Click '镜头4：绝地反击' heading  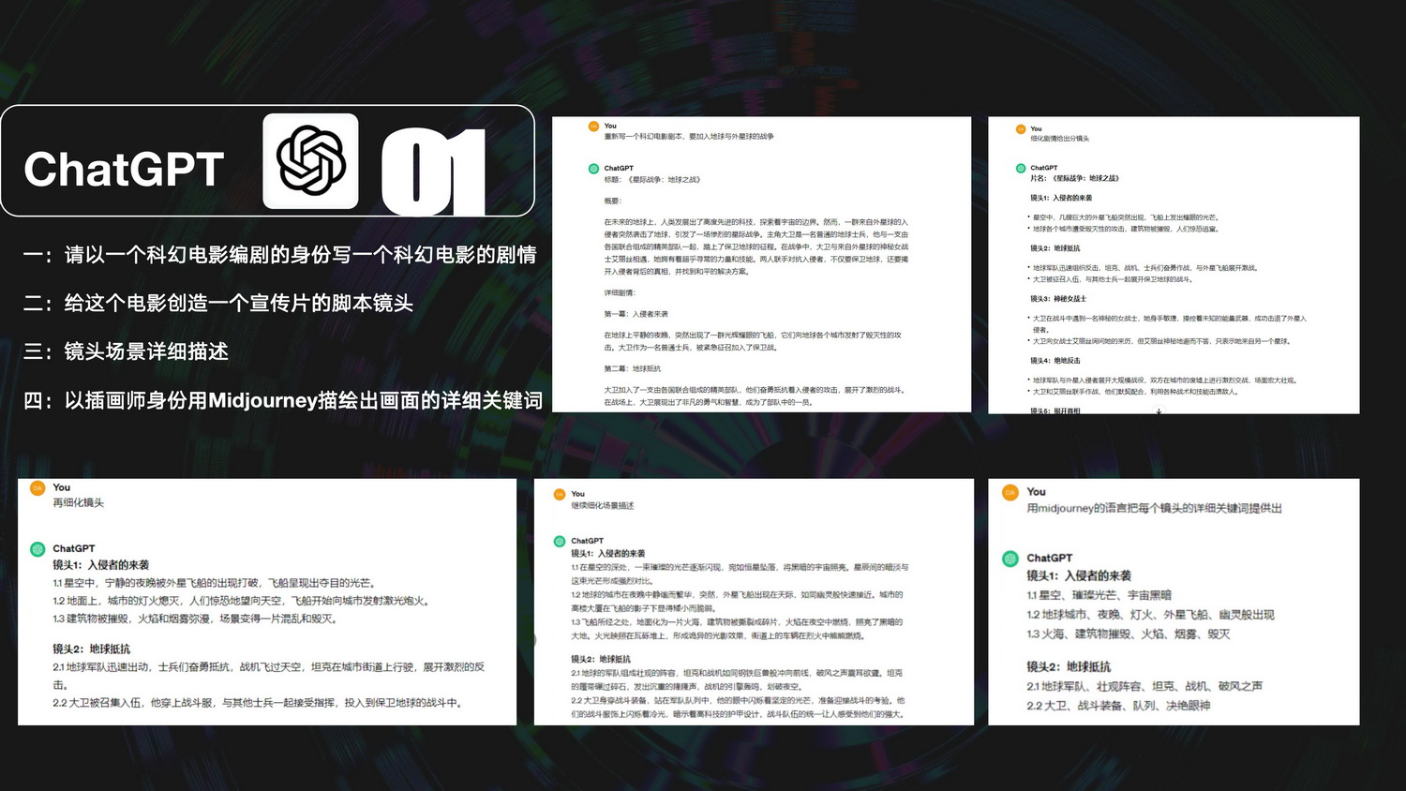point(1055,360)
